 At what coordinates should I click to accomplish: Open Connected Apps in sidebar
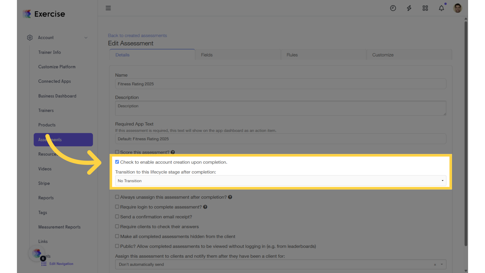55,81
